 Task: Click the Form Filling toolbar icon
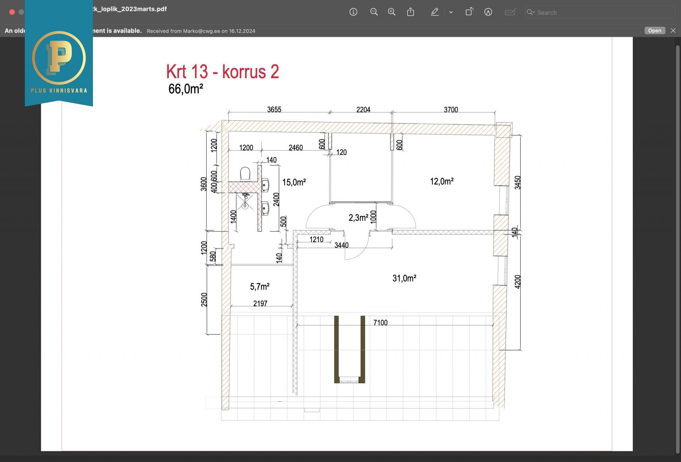pos(510,12)
